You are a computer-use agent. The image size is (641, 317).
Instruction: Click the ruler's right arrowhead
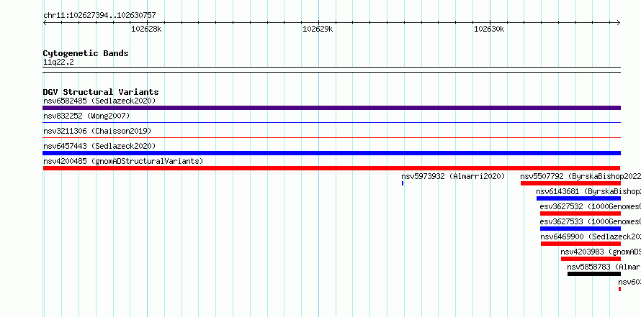point(619,23)
